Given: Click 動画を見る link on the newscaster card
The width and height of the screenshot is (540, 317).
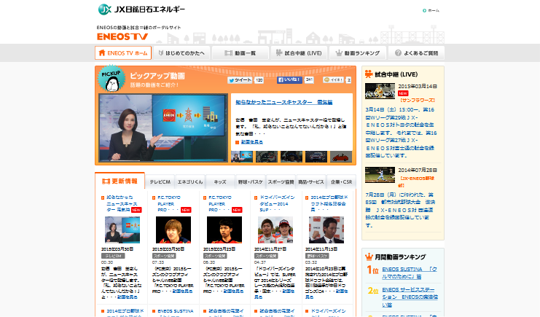Looking at the screenshot, I should click(128, 297).
